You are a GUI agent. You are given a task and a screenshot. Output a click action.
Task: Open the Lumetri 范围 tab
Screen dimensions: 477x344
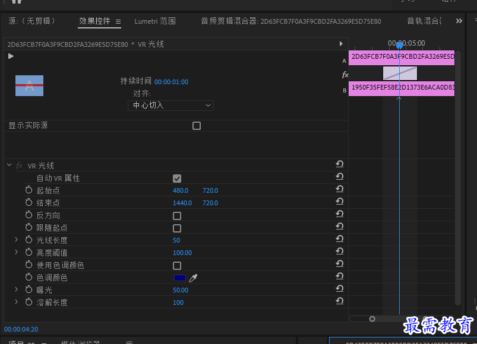pyautogui.click(x=155, y=21)
